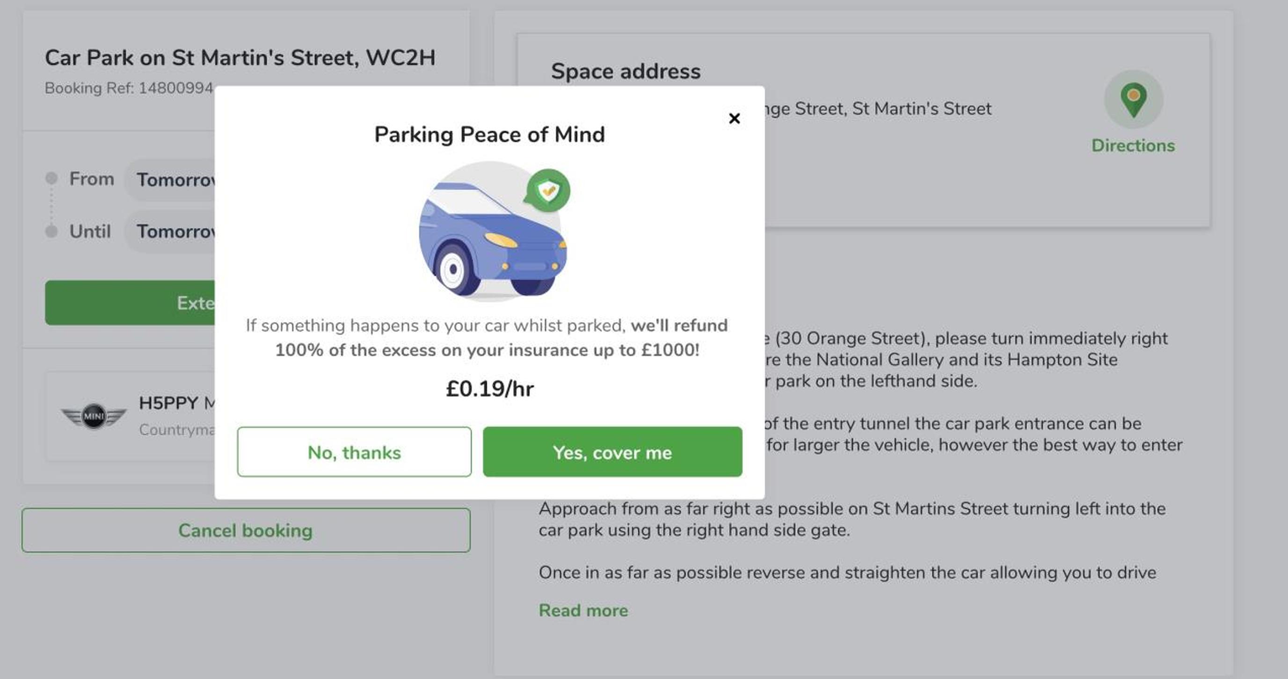Close the Parking Peace of Mind dialog
The image size is (1288, 679).
(x=734, y=118)
